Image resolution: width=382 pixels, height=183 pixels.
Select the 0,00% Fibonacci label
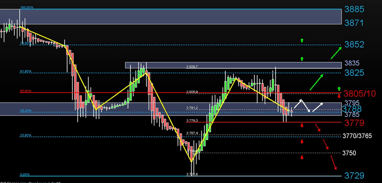pos(25,174)
